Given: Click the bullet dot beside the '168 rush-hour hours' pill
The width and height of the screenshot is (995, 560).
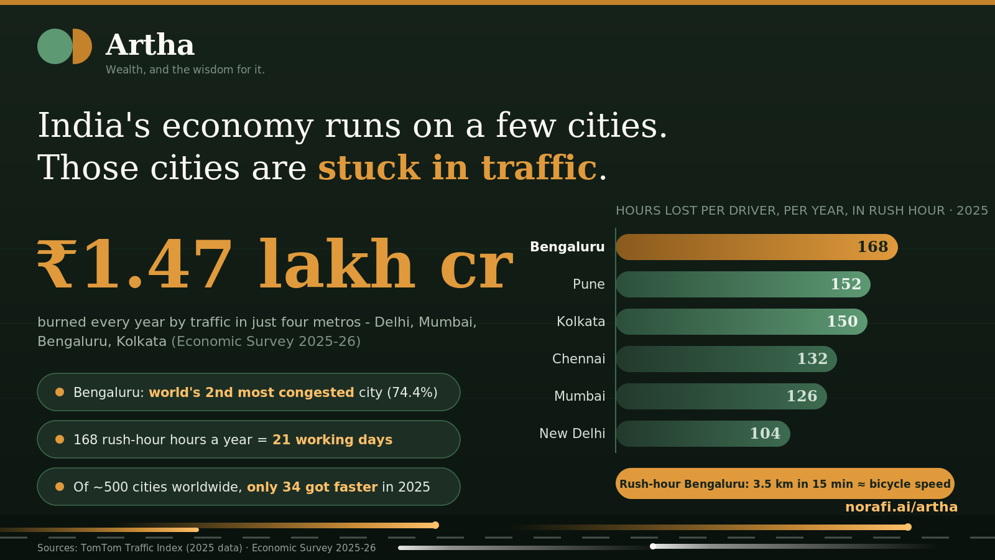Looking at the screenshot, I should click(60, 439).
